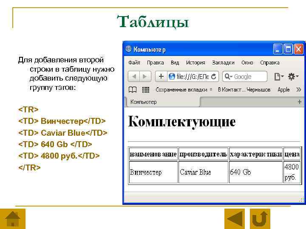This screenshot has width=306, height=229.
Task: Open the Правка menu
Action: (156, 63)
